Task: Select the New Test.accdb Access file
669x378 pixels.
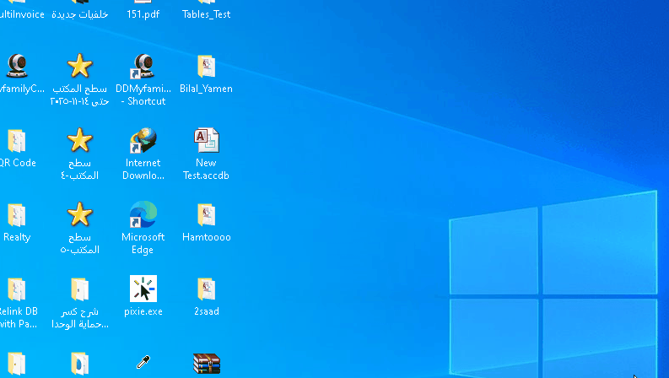Action: (x=206, y=141)
